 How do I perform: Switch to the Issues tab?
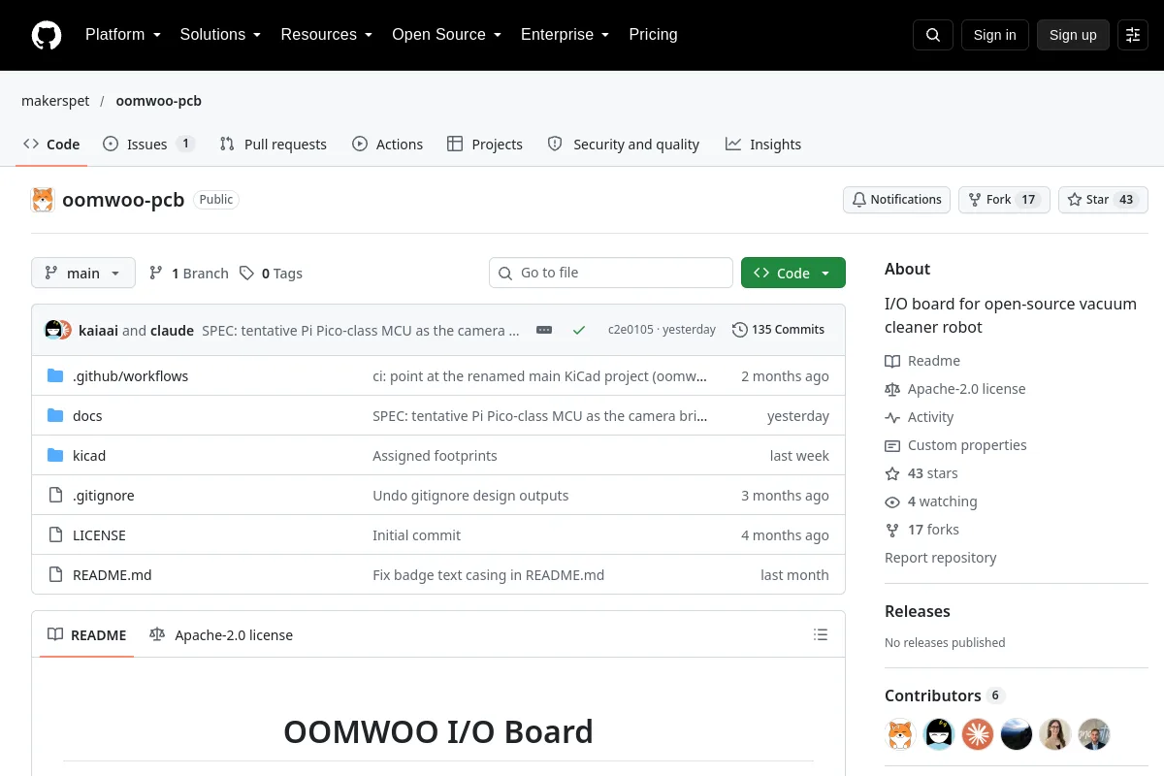149,145
